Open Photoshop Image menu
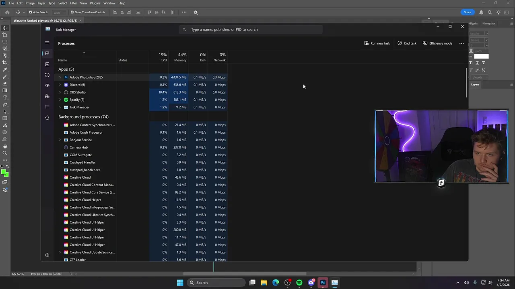This screenshot has width=515, height=289. 30,3
